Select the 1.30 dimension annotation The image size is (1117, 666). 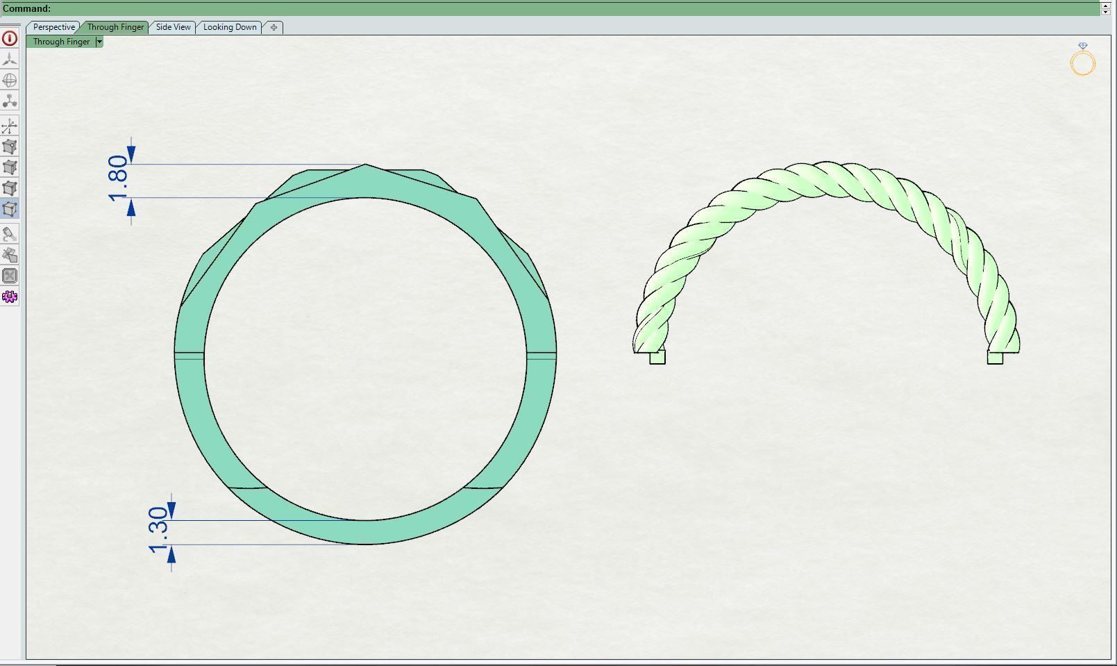point(159,530)
